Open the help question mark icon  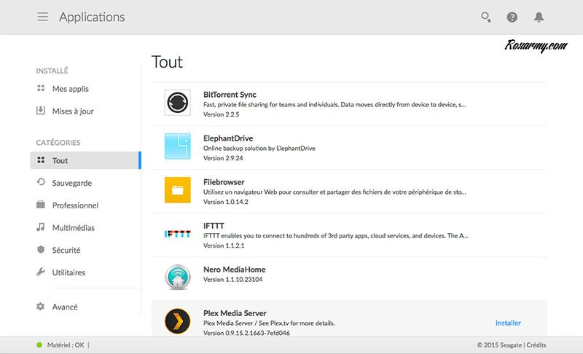[512, 17]
